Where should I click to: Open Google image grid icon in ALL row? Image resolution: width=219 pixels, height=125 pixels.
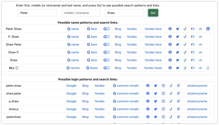pyautogui.click(x=106, y=68)
